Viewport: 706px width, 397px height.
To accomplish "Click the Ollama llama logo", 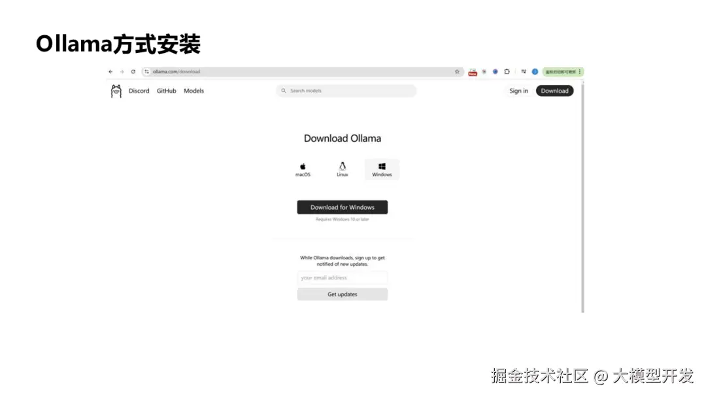I will [116, 91].
